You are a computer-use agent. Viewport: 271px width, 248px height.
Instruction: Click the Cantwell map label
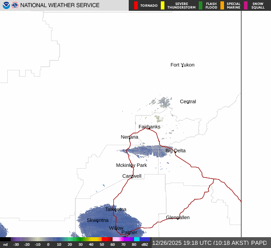click(x=132, y=176)
